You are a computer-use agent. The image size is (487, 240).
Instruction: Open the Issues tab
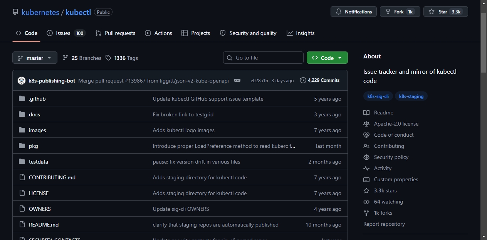point(66,33)
